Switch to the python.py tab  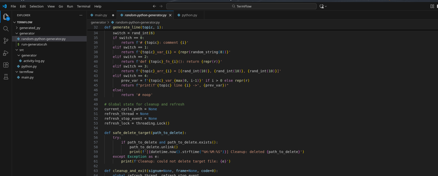click(189, 15)
